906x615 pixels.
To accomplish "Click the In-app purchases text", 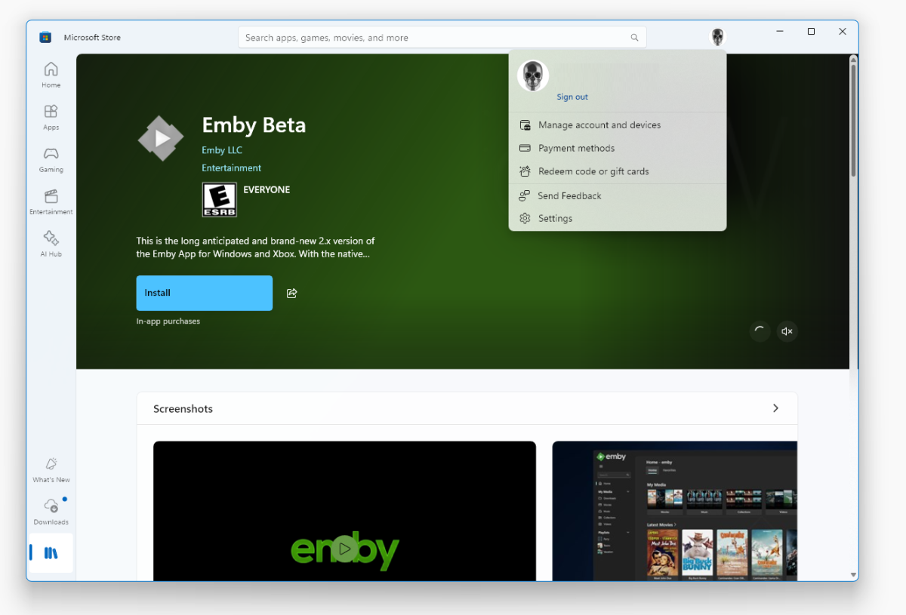I will [x=168, y=321].
